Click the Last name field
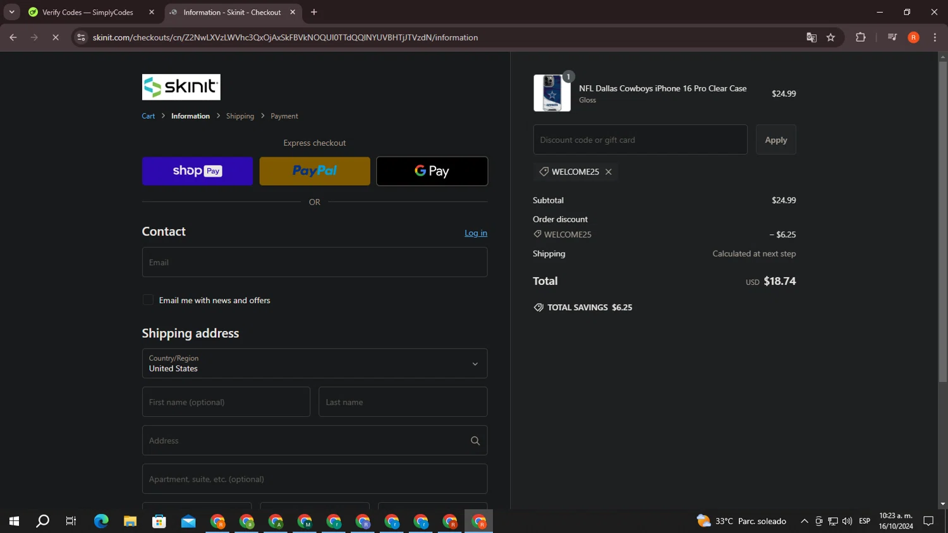 [403, 402]
